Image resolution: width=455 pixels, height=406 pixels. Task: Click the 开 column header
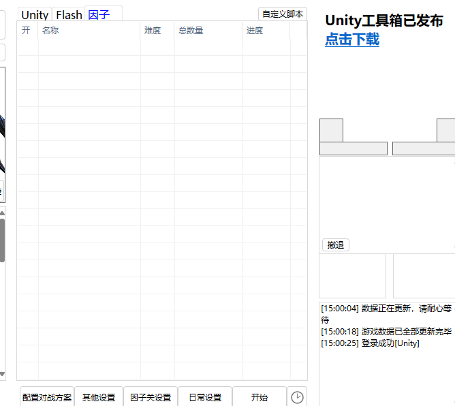27,30
